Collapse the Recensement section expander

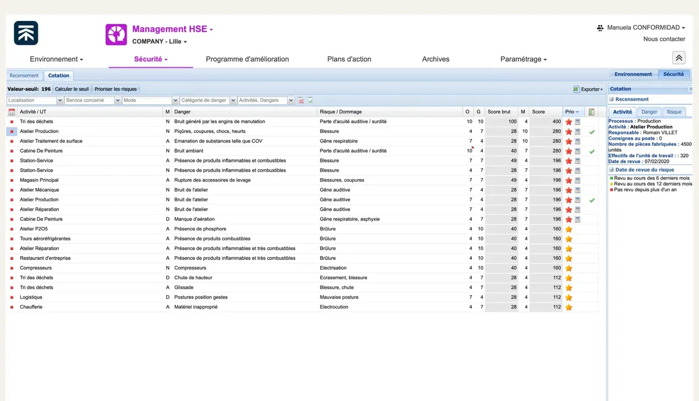[x=612, y=100]
